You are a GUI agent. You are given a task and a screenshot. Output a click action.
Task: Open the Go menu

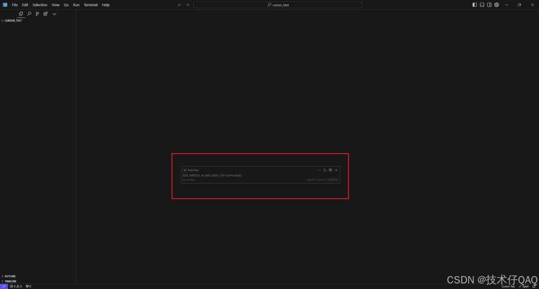click(66, 5)
